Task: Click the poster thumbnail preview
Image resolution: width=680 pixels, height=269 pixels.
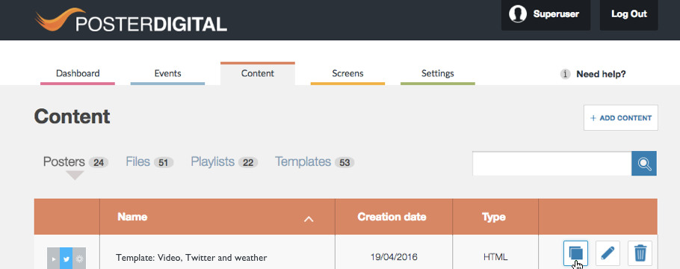Action: tap(67, 258)
